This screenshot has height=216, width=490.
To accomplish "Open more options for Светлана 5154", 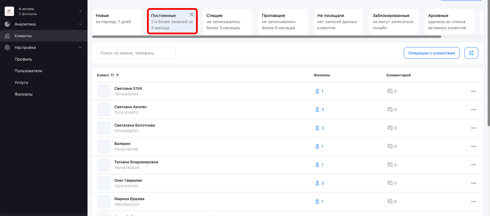I will tap(474, 91).
